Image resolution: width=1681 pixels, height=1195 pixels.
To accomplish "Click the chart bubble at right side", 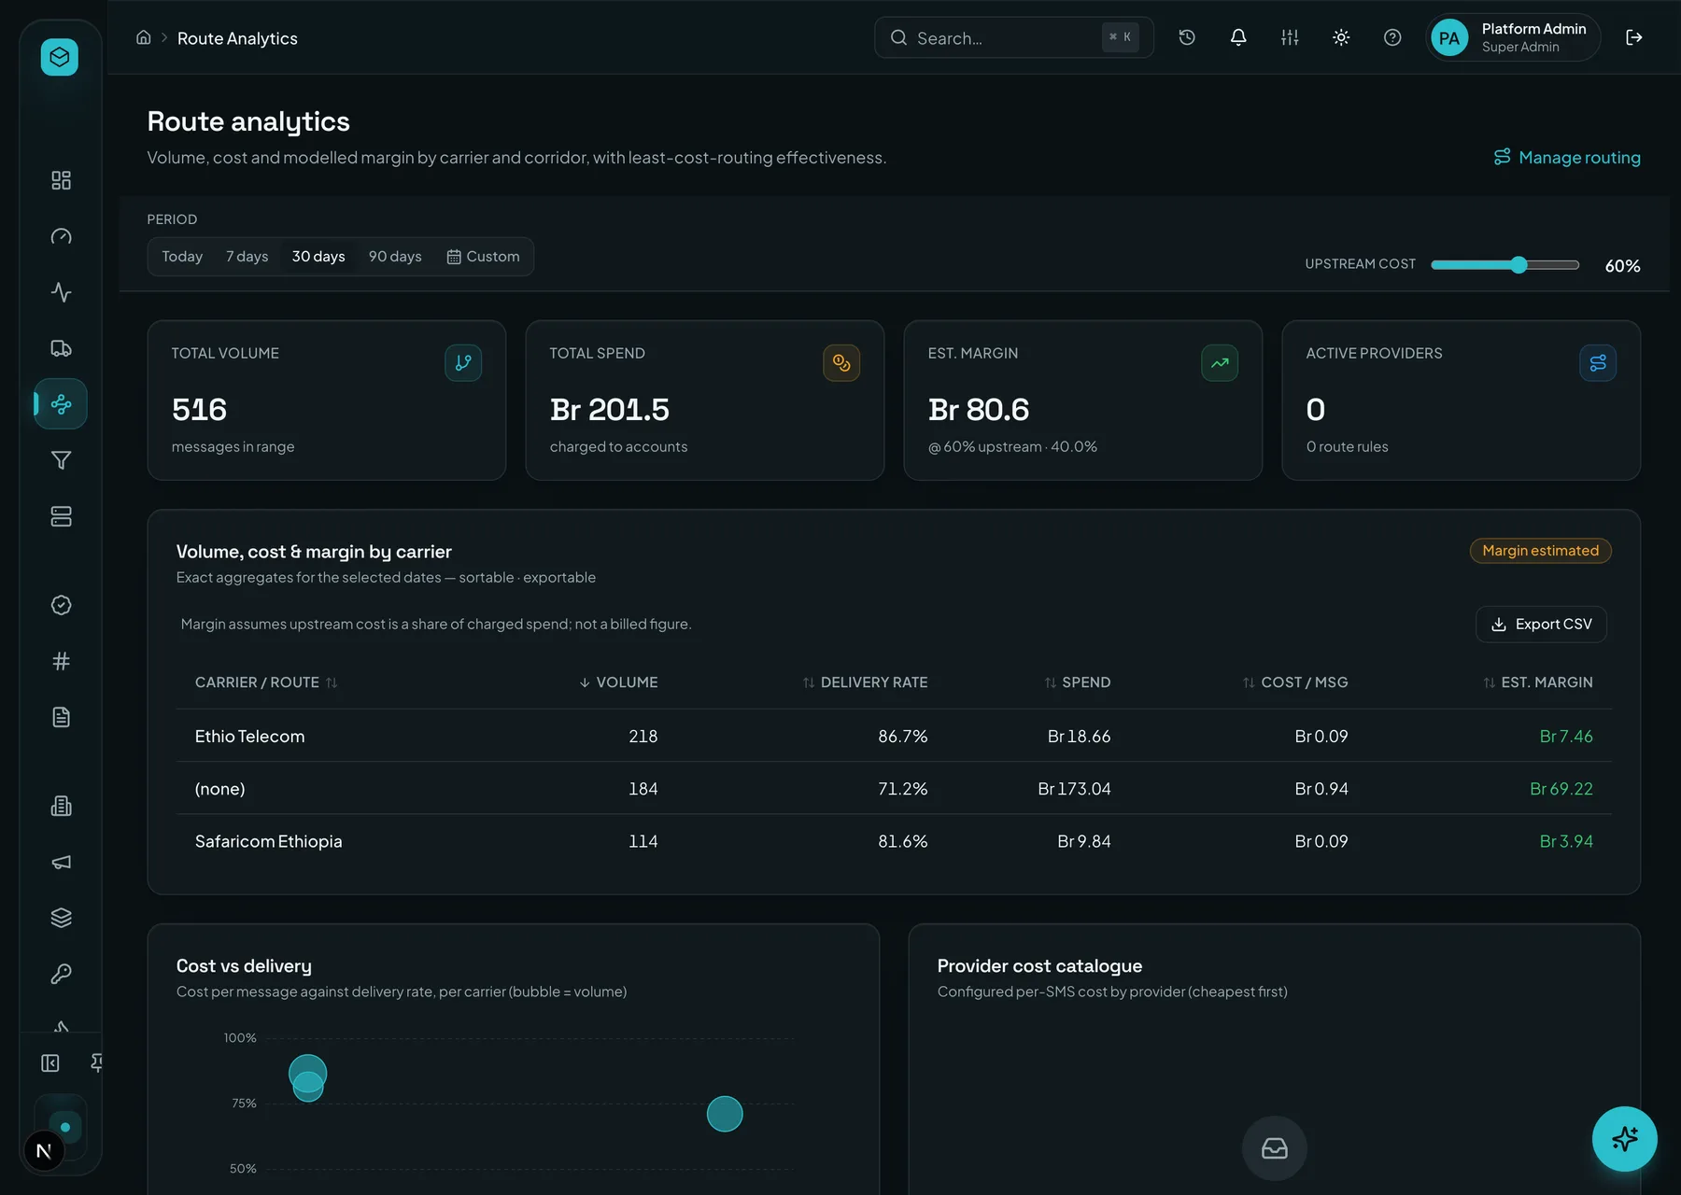I will (725, 1114).
